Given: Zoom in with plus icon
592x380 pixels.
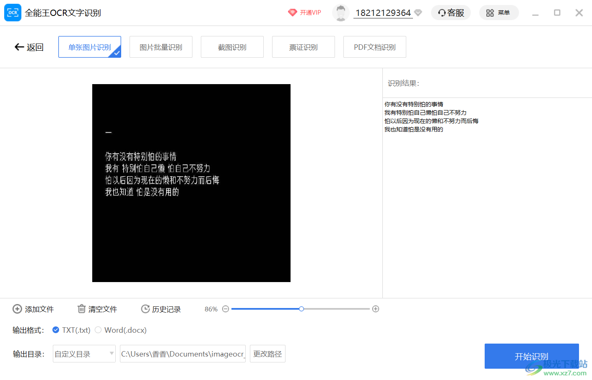Looking at the screenshot, I should (376, 309).
